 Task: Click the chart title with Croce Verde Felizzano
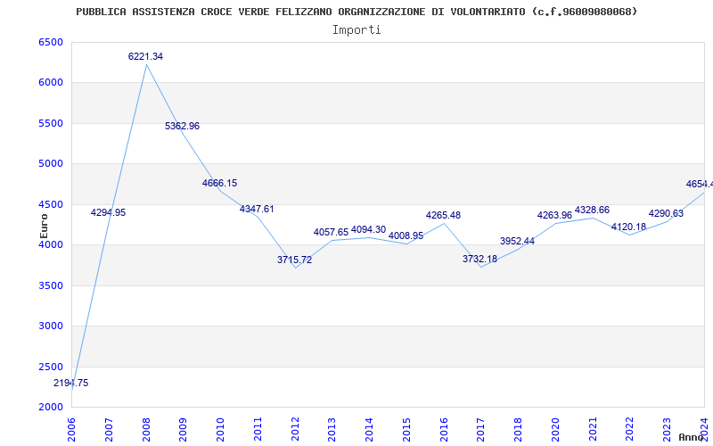(357, 12)
